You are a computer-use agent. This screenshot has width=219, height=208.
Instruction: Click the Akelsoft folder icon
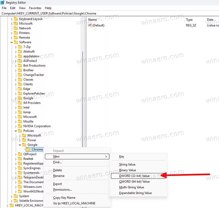point(20,52)
